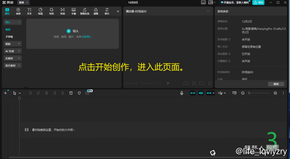290x159 pixels.
Task: Expand the 菜单 dropdown in title bar
Action: [23, 2]
